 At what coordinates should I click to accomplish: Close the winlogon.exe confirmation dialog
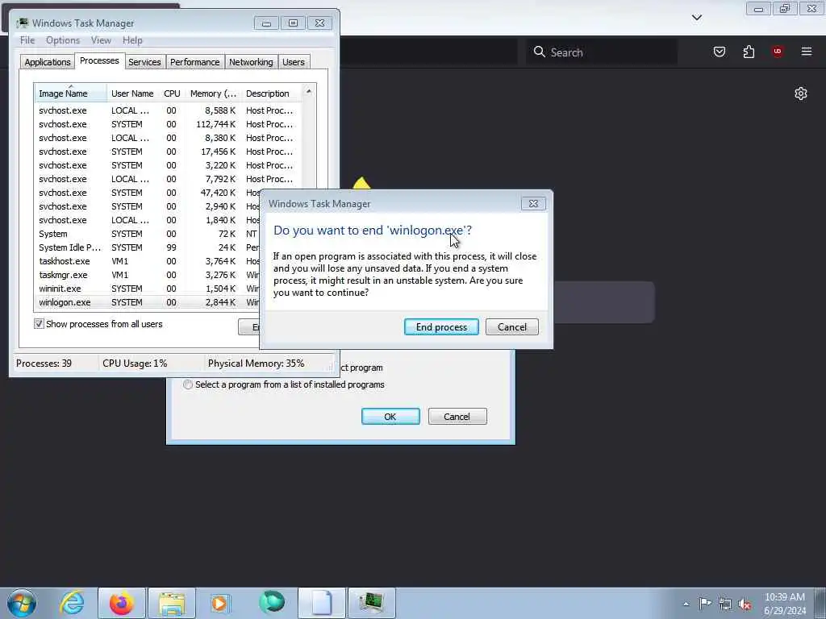[533, 204]
